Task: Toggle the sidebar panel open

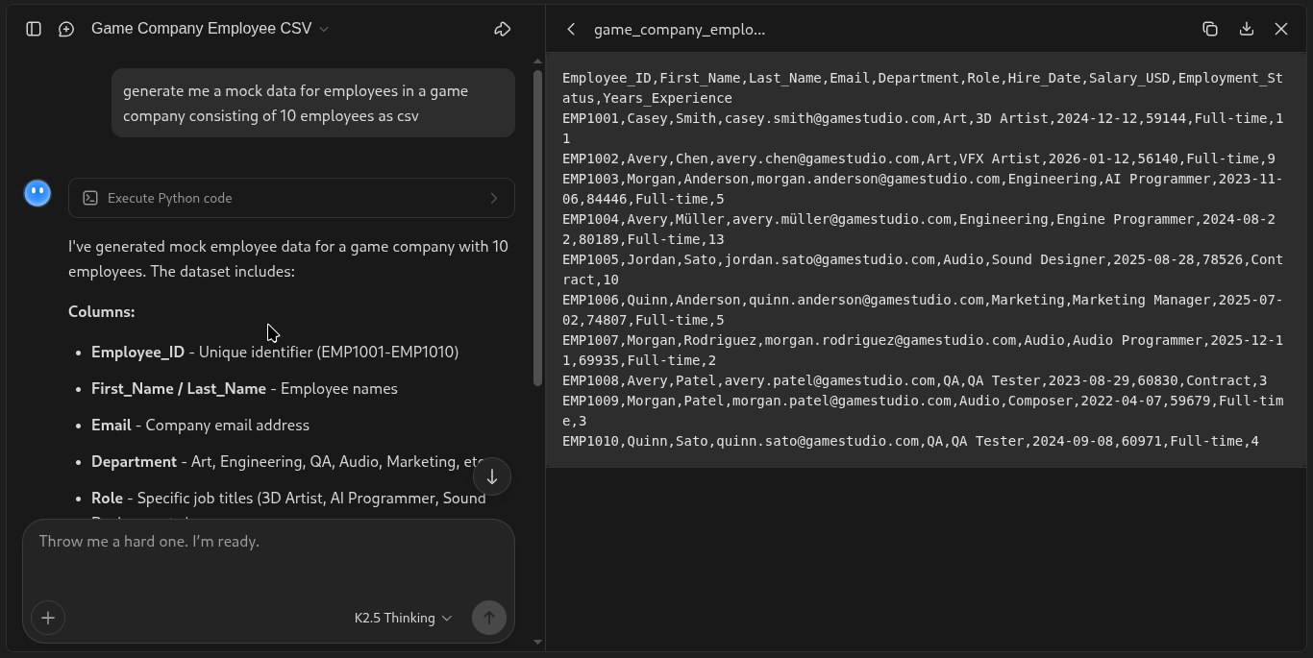Action: [33, 29]
